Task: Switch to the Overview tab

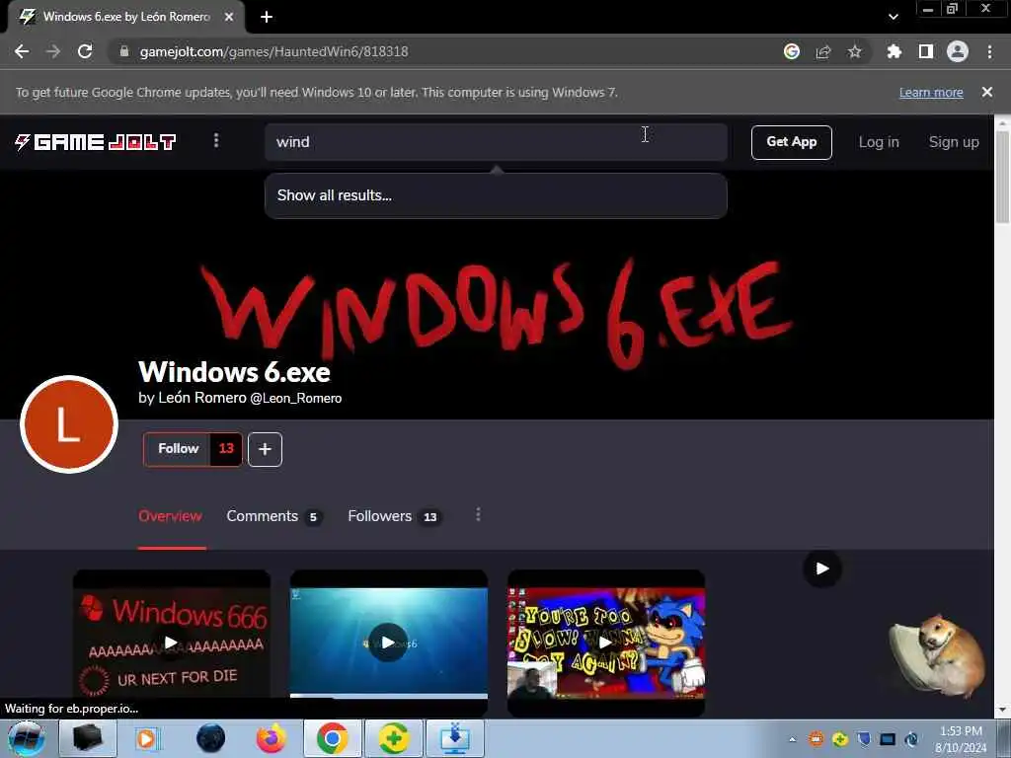Action: pos(170,516)
